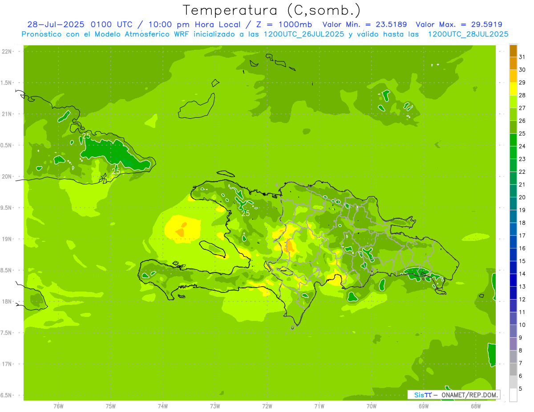Screen dimensions: 534x412
Task: Click the 74W longitude label
Action: tap(162, 406)
